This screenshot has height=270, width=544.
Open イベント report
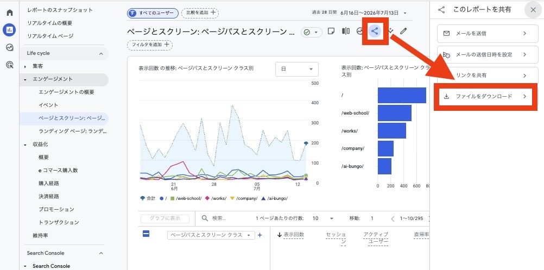pos(48,105)
